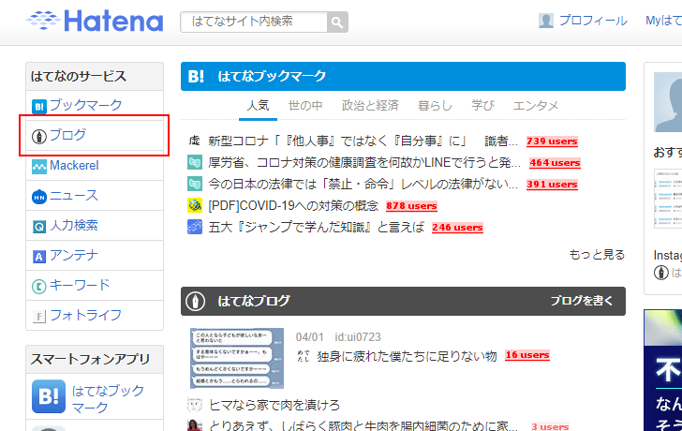Click the B! logo in bookmark header
The height and width of the screenshot is (431, 682).
196,77
